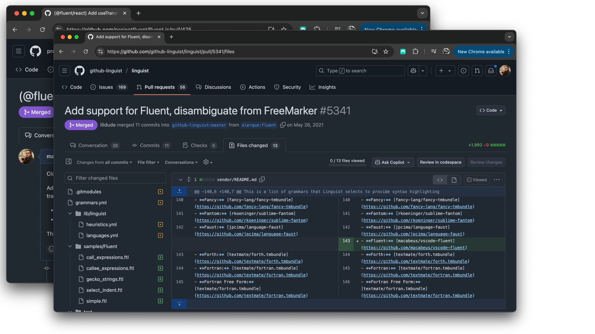Viewport: 595px width, 334px height.
Task: Open the Ask Copilot dropdown arrow
Action: (x=408, y=162)
